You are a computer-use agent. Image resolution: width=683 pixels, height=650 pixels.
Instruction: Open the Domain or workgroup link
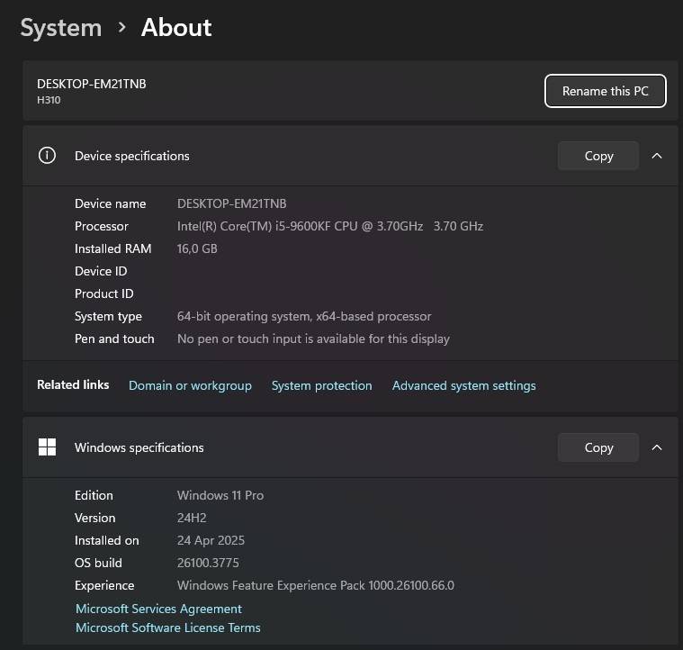190,385
